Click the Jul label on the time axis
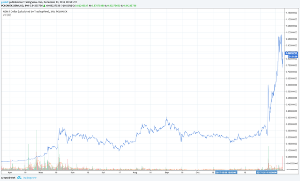The width and height of the screenshot is (300, 181). pos(103,173)
